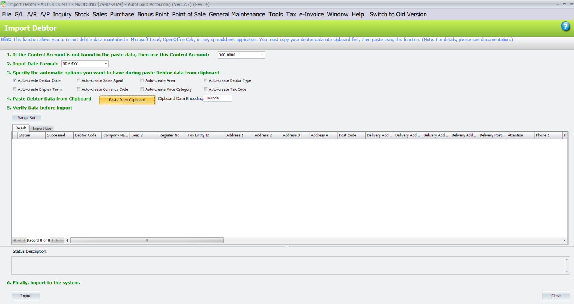The image size is (574, 304).
Task: Expand Input Date Format DDMMYY dropdown
Action: coord(106,64)
